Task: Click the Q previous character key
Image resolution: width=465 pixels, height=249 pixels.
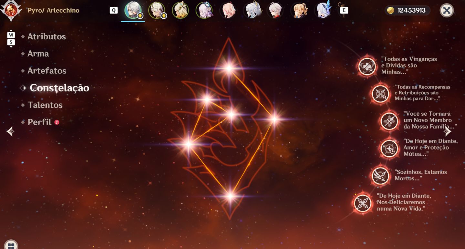Action: [114, 10]
